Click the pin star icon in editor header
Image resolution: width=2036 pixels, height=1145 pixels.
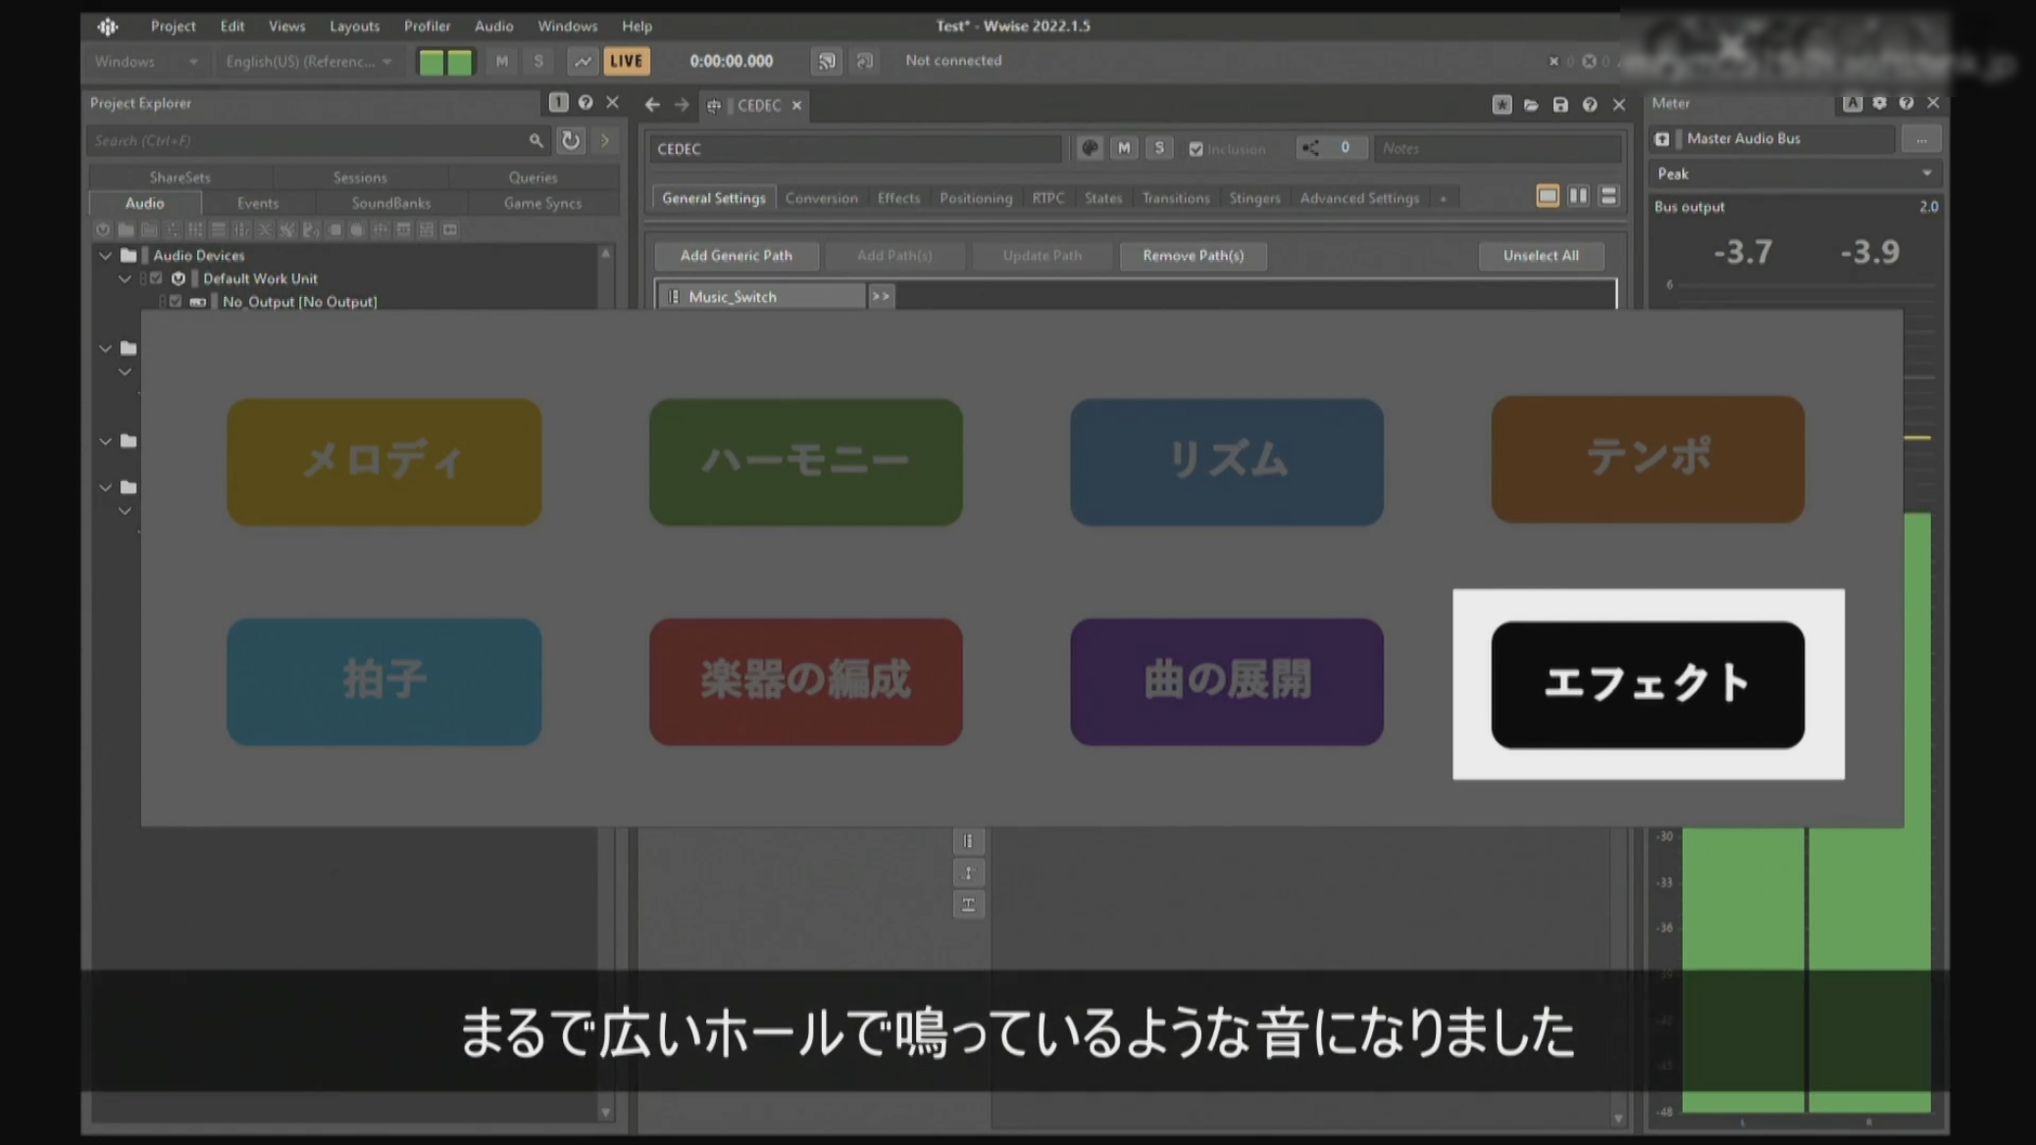1502,105
